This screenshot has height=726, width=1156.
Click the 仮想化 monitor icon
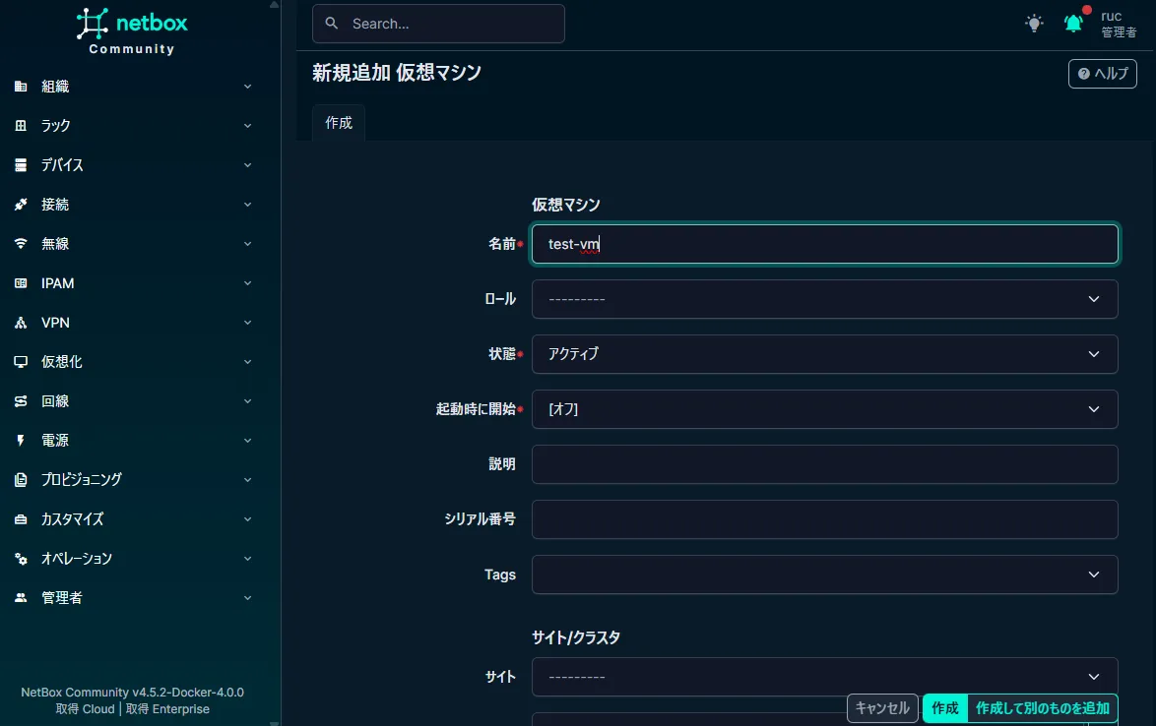pos(21,362)
